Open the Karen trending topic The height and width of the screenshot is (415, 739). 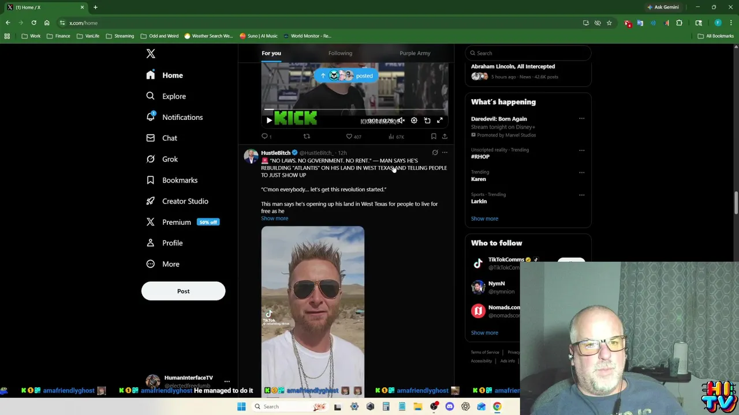coord(478,179)
